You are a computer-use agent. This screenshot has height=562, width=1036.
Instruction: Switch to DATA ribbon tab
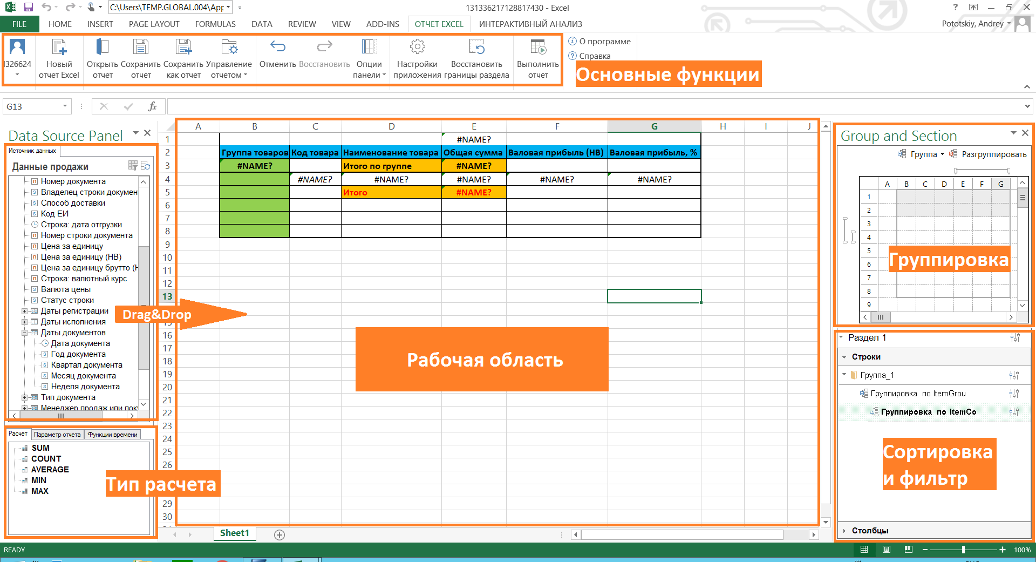[x=262, y=24]
